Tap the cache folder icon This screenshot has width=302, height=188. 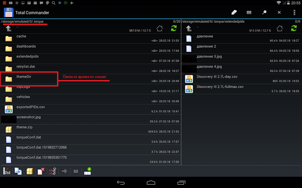[9, 39]
